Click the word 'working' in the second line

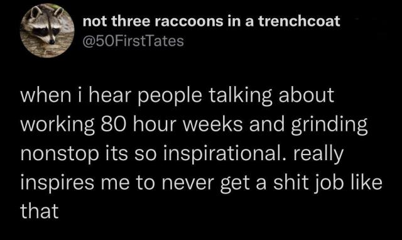[57, 126]
